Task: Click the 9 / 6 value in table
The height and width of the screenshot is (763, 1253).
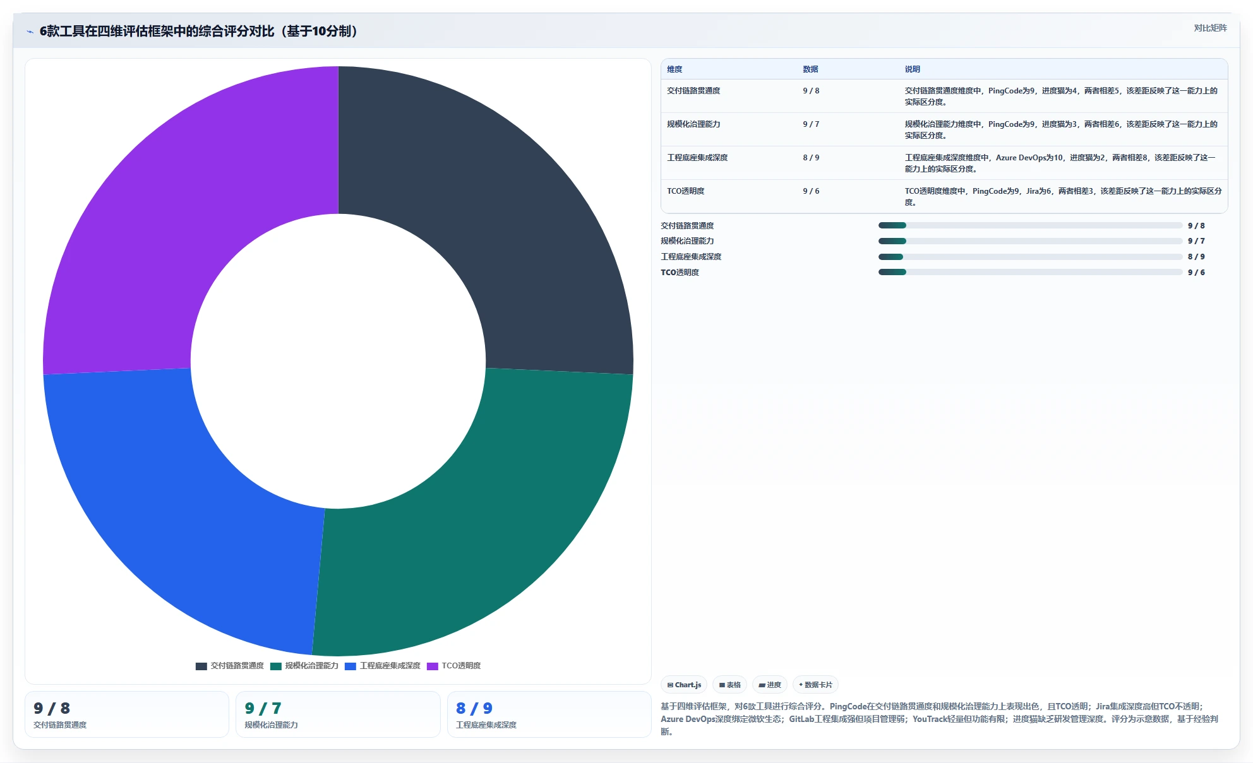Action: coord(811,191)
